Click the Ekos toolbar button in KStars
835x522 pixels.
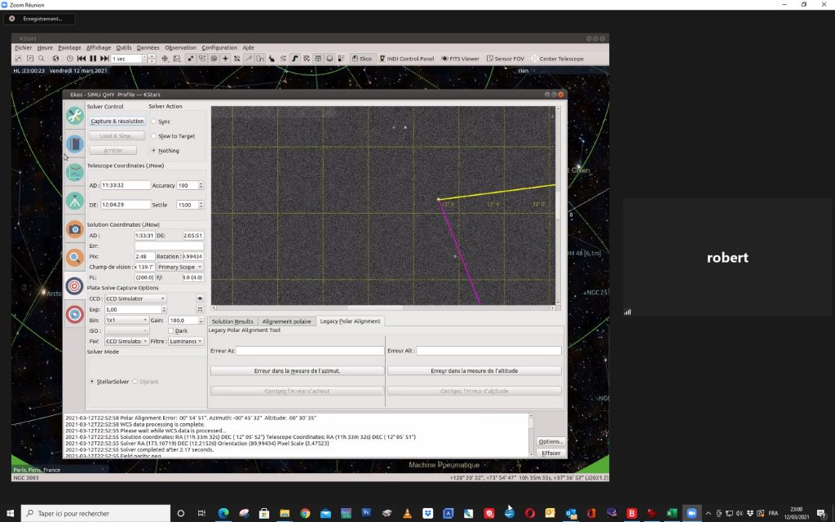point(362,59)
